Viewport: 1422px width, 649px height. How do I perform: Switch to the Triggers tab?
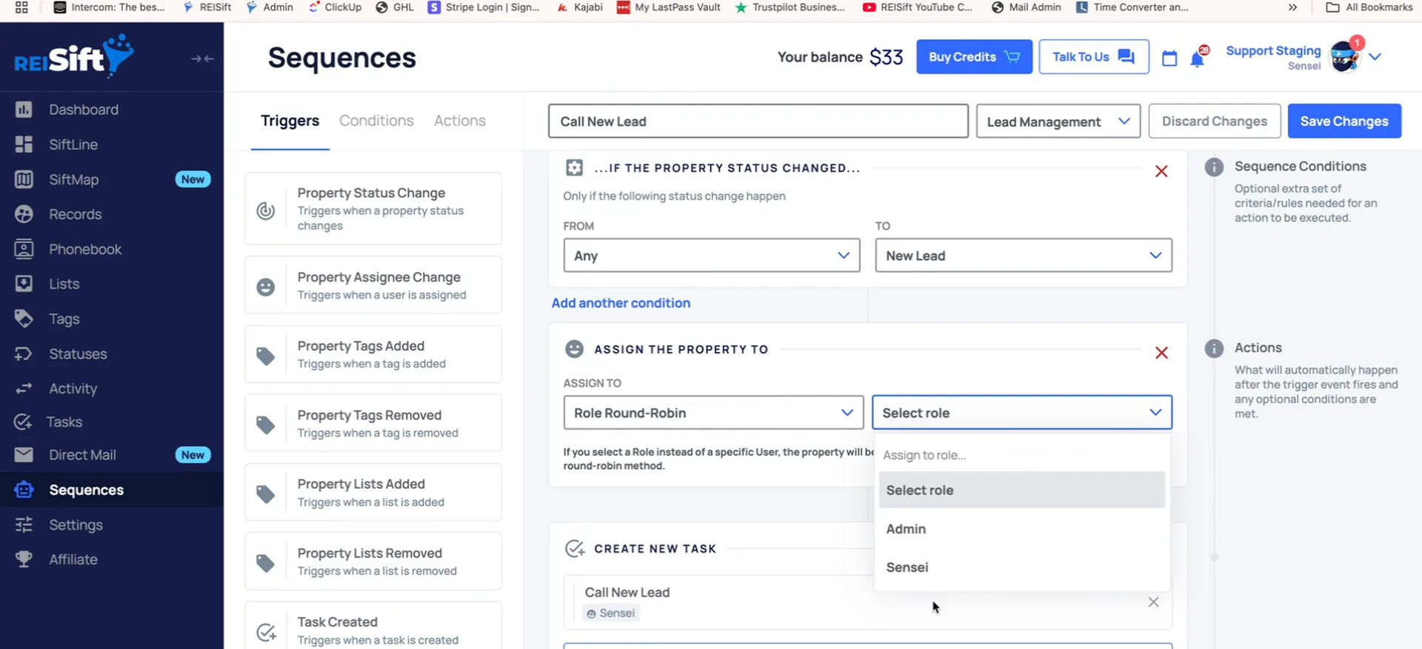290,121
